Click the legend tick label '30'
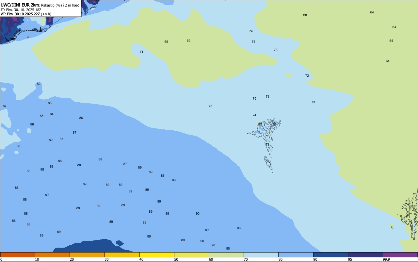The width and height of the screenshot is (418, 262). point(106,259)
